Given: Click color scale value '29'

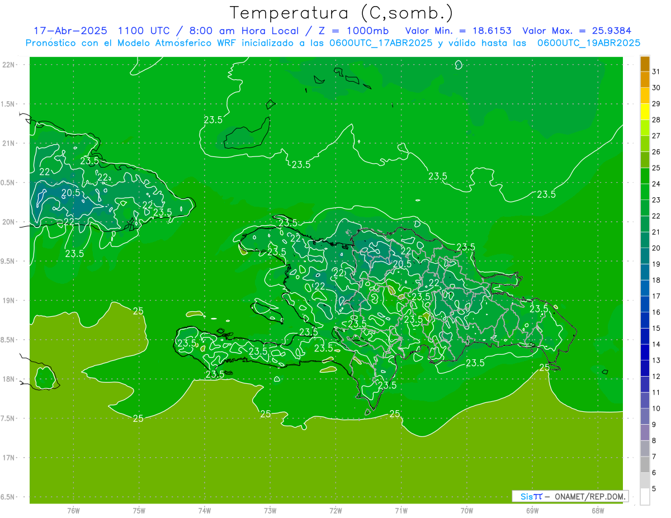Looking at the screenshot, I should [x=656, y=103].
